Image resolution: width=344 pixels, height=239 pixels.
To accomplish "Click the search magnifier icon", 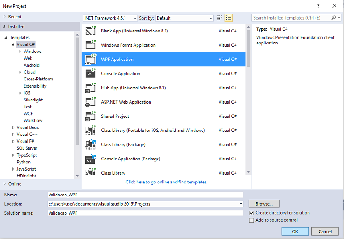I will pos(333,18).
